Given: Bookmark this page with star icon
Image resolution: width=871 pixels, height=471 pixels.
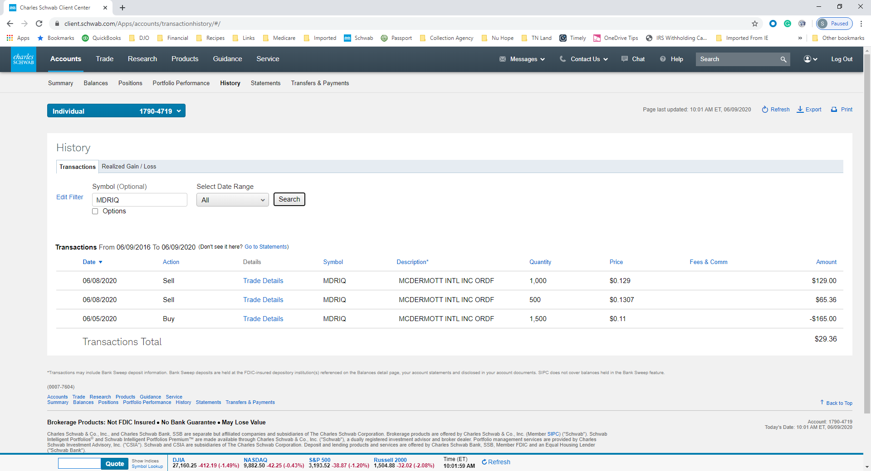Looking at the screenshot, I should (755, 24).
